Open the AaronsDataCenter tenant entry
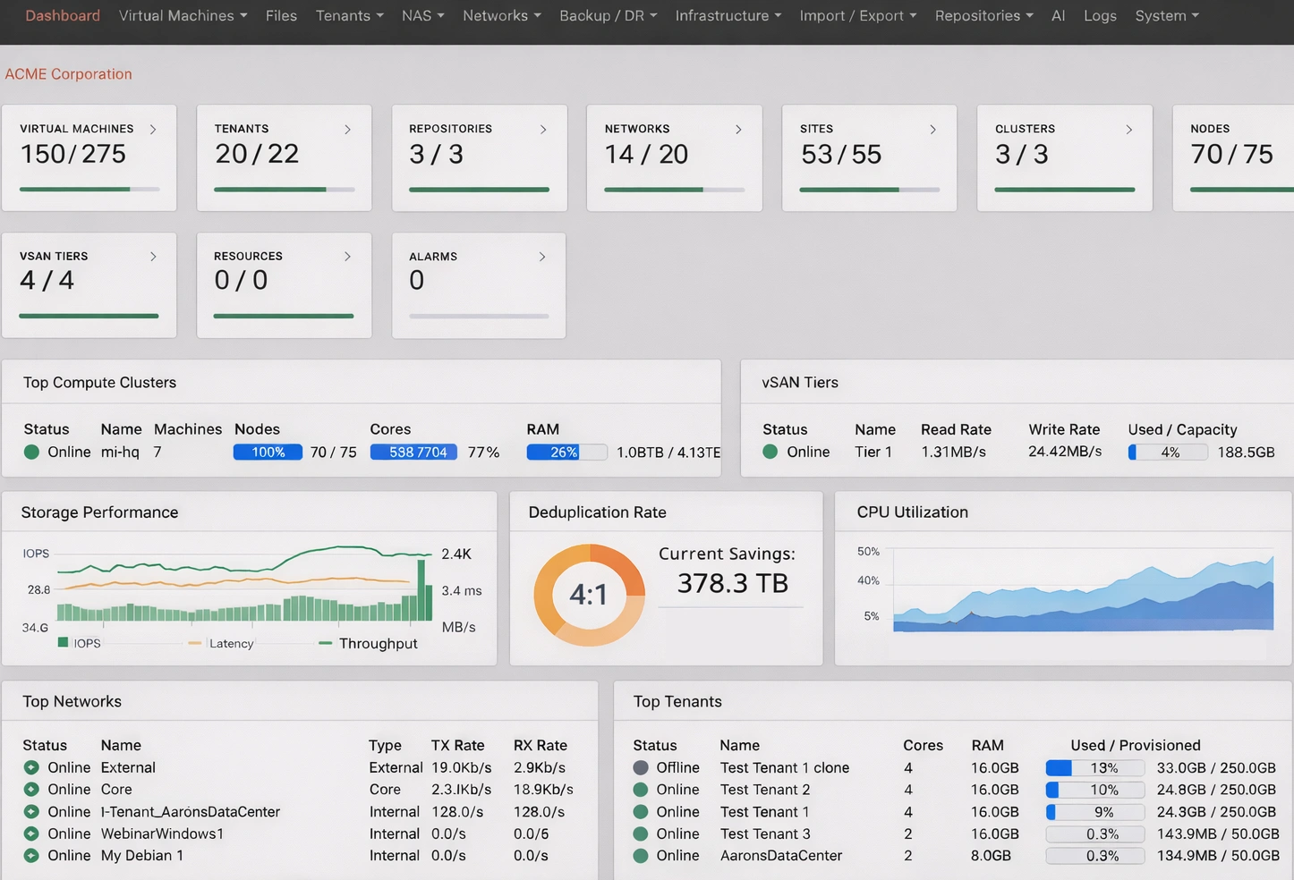This screenshot has width=1294, height=880. (780, 856)
